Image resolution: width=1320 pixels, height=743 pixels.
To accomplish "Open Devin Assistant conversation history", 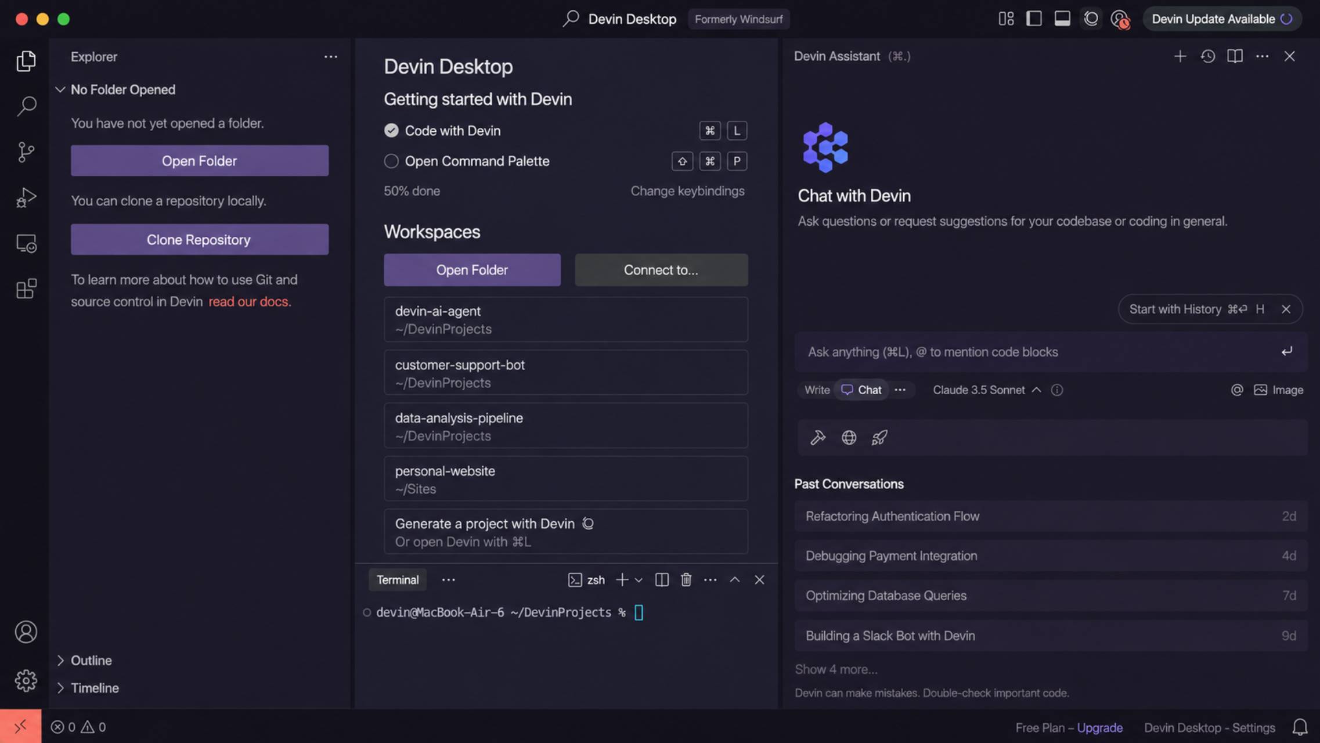I will click(1207, 56).
